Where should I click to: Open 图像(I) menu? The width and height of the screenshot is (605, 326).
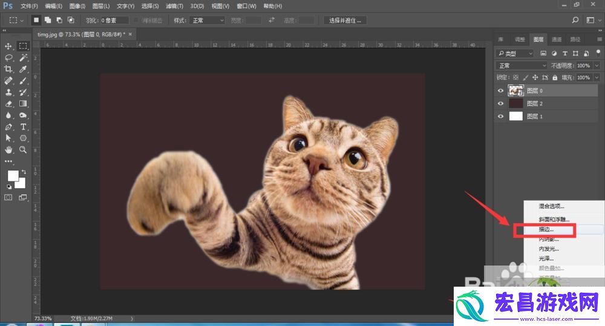tap(77, 6)
